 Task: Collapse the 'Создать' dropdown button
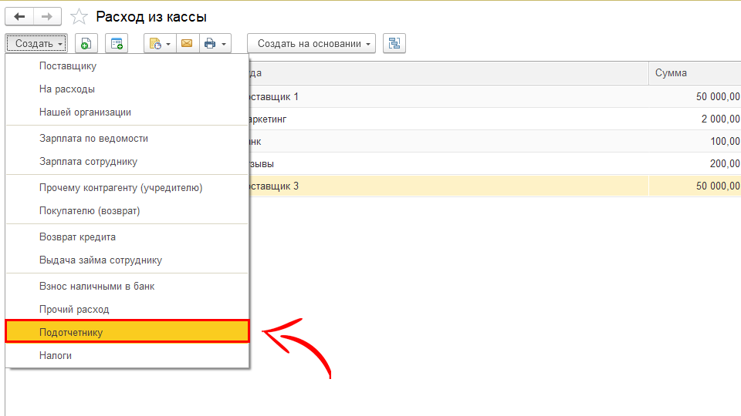37,44
